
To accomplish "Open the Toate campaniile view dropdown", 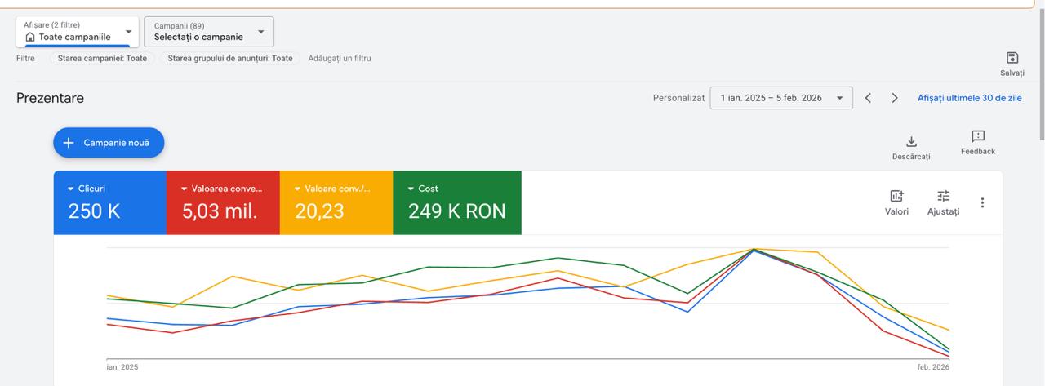I will [x=77, y=32].
